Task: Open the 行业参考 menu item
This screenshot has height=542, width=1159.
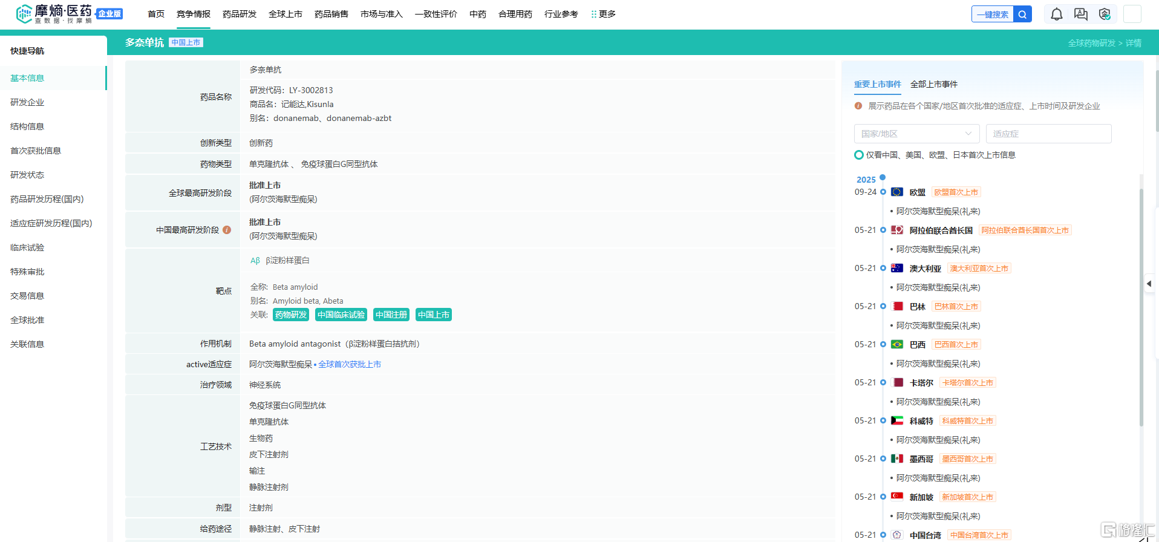Action: (x=561, y=14)
